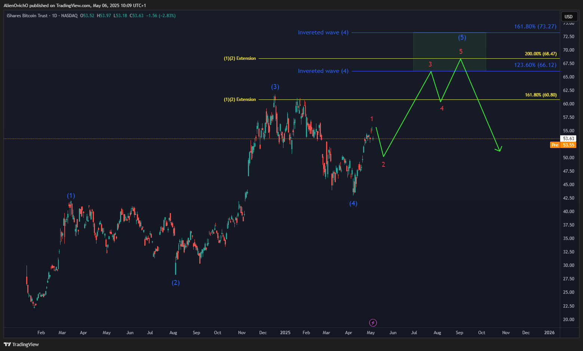
Task: Open the USD currency selector
Action: point(568,16)
